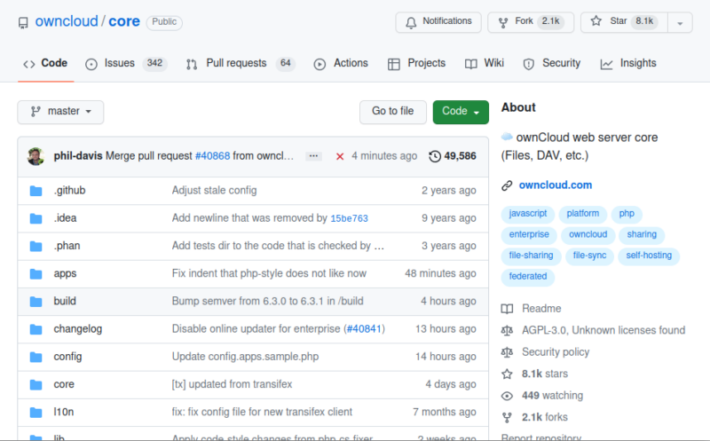Click the apps folder icon

pos(35,274)
